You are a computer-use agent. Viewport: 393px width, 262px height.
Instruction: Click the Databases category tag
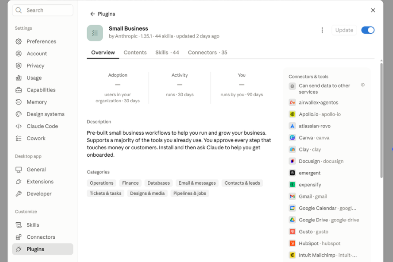(158, 183)
